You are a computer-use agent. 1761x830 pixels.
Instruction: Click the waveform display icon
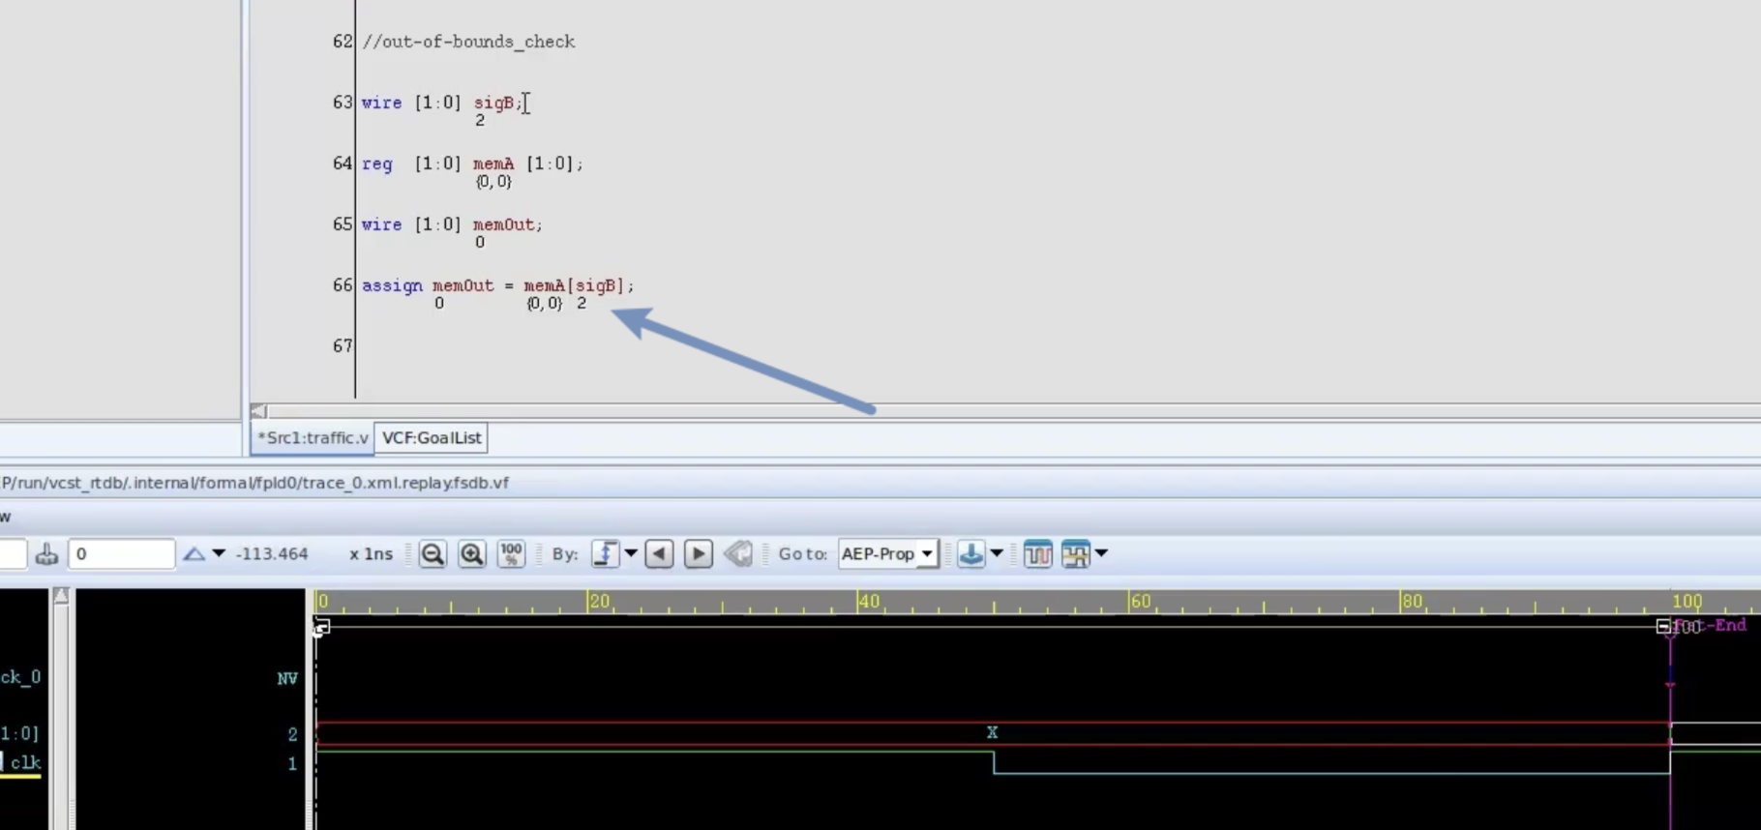1037,554
